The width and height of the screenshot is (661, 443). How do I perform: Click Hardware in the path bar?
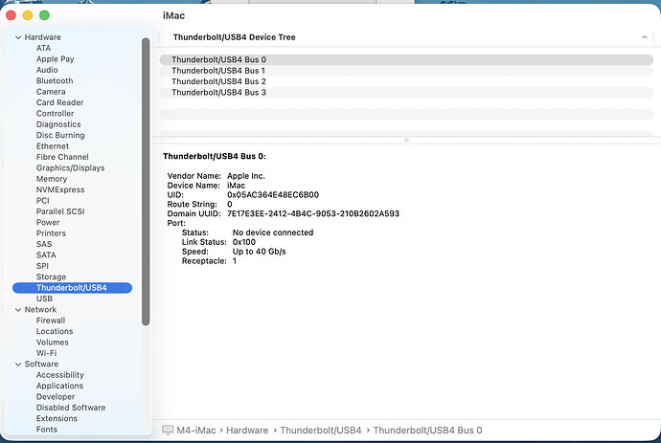coord(247,431)
